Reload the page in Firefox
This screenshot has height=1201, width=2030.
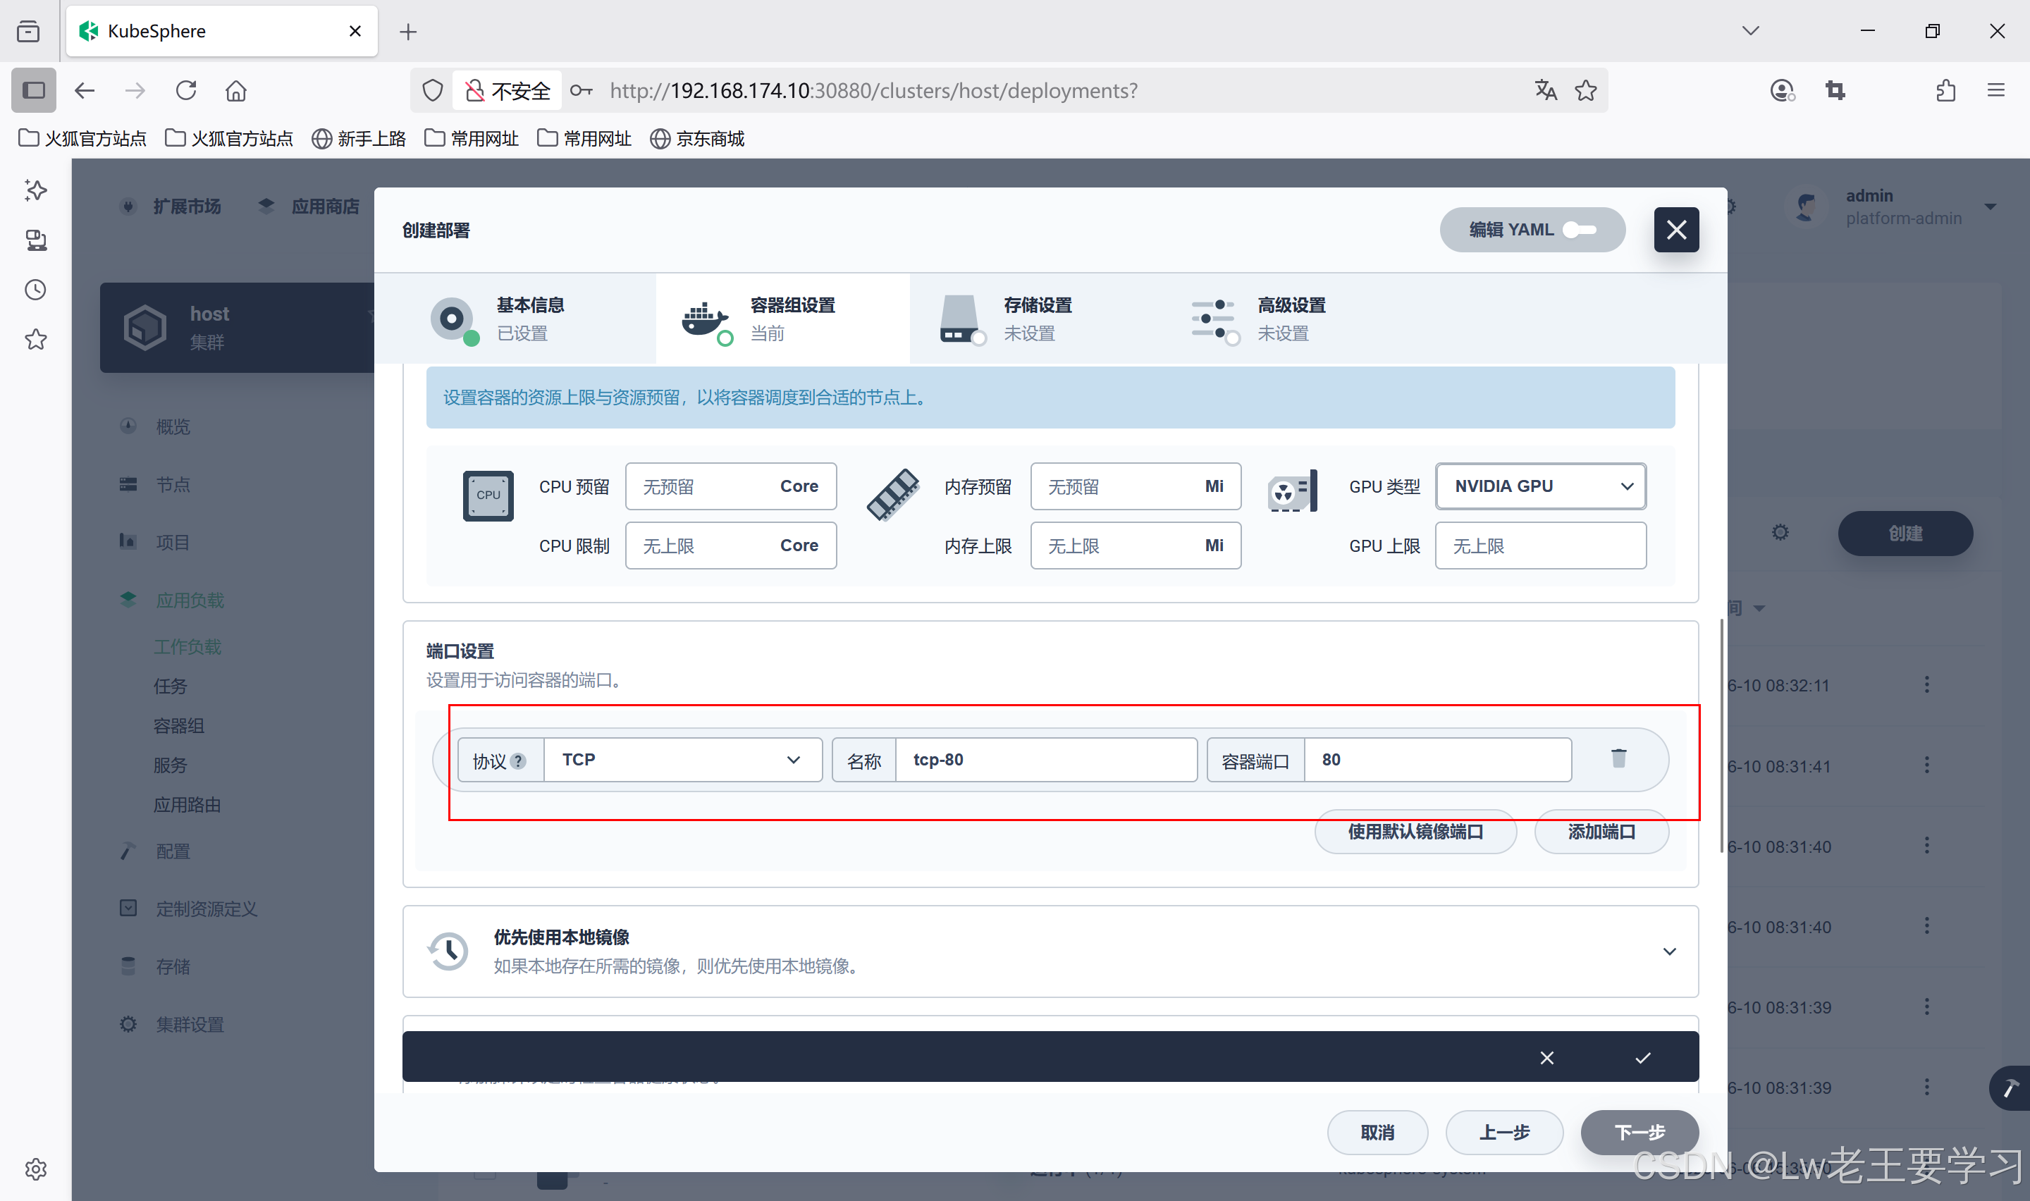click(x=186, y=90)
